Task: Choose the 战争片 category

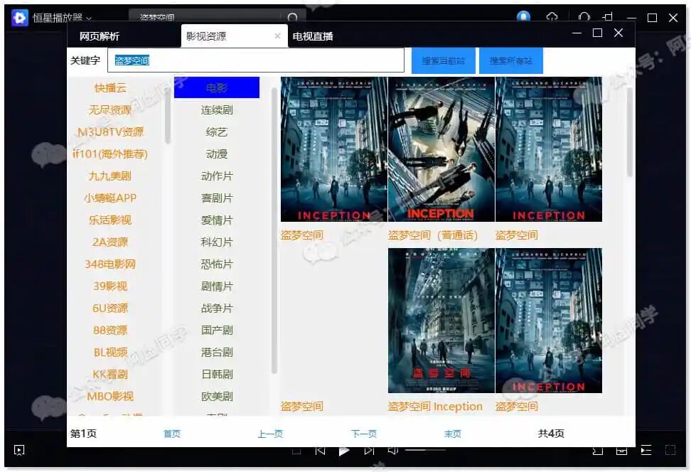Action: coord(217,308)
